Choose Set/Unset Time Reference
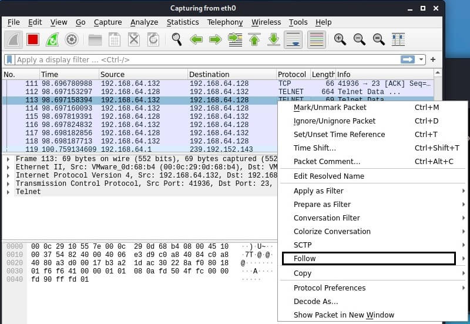The width and height of the screenshot is (470, 324). pyautogui.click(x=372, y=135)
